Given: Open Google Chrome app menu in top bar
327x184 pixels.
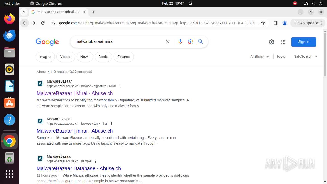Looking at the screenshot, I should (46, 3).
